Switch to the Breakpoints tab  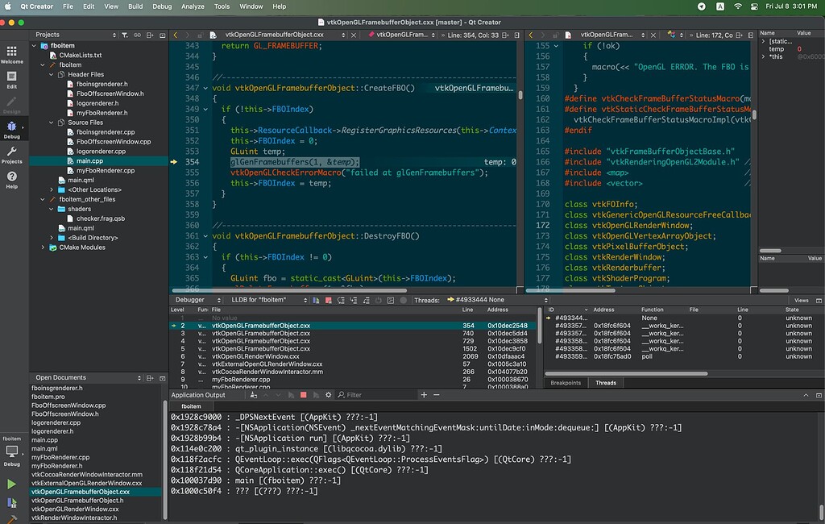[565, 383]
